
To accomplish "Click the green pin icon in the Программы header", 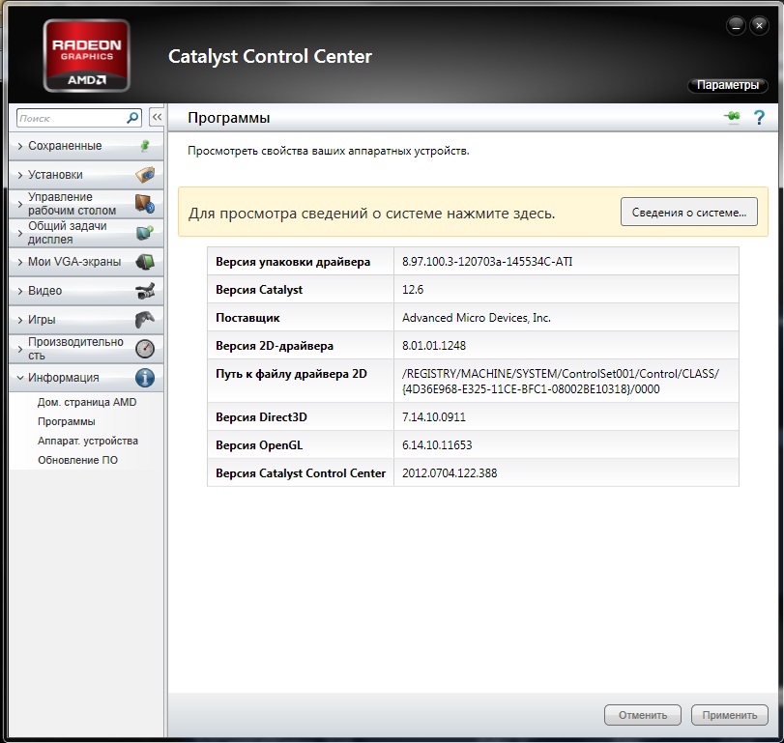I will pos(732,118).
